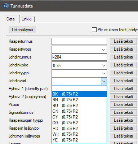The width and height of the screenshot is (138, 144).
Task: Click Lisää teksti for Ryhmä 2 (suojaryhmä)
Action: [x=123, y=97]
